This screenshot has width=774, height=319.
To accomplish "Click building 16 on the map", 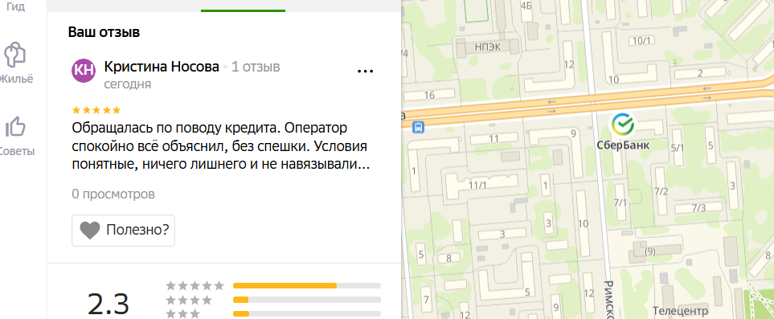I will 429,95.
